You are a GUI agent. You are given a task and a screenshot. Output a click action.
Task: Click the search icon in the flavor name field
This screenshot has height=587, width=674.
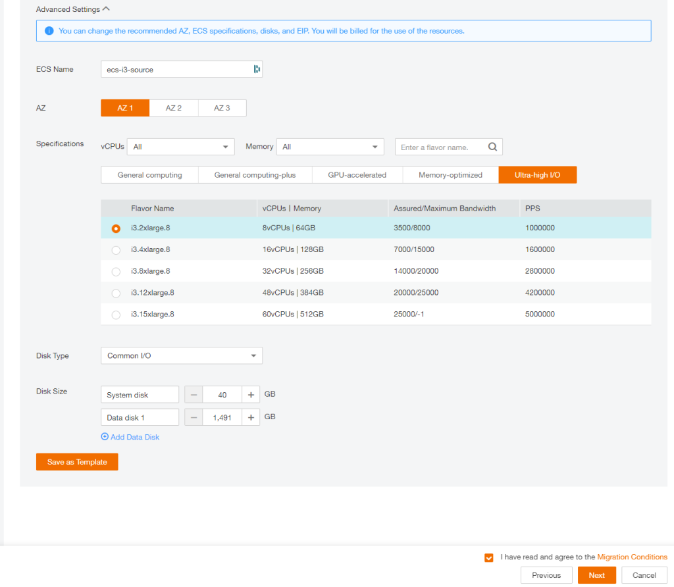point(492,146)
